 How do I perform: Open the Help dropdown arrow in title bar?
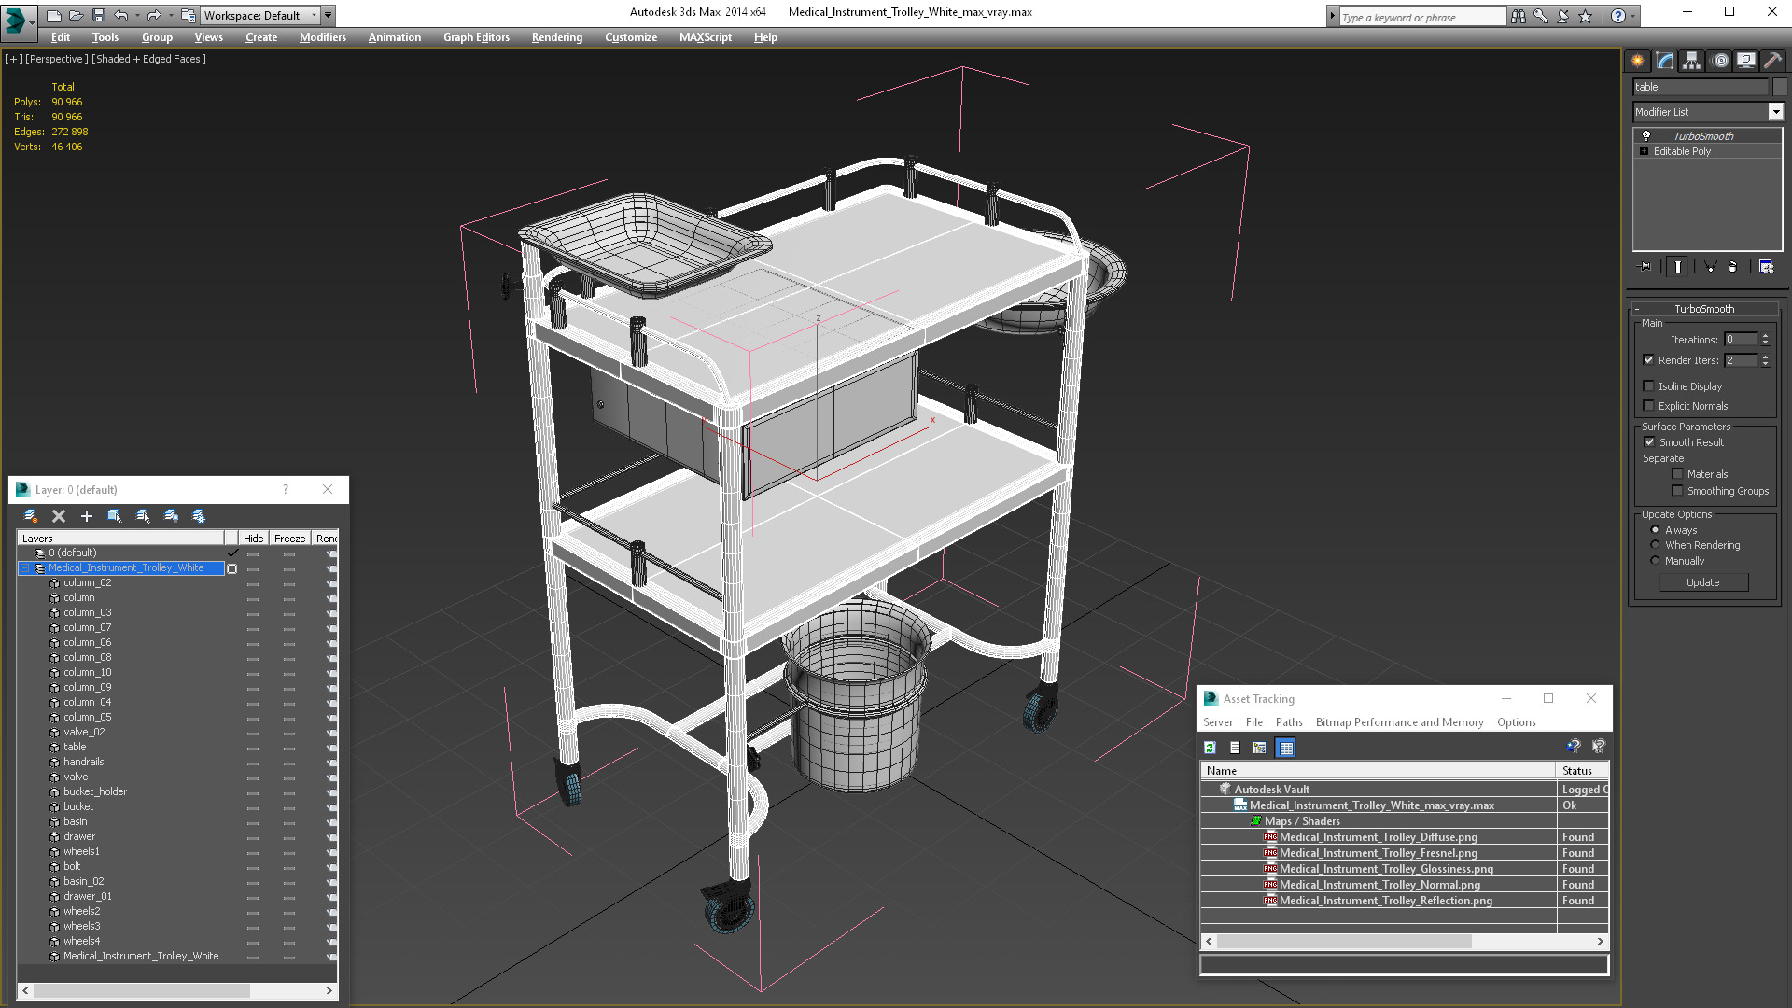click(1633, 16)
